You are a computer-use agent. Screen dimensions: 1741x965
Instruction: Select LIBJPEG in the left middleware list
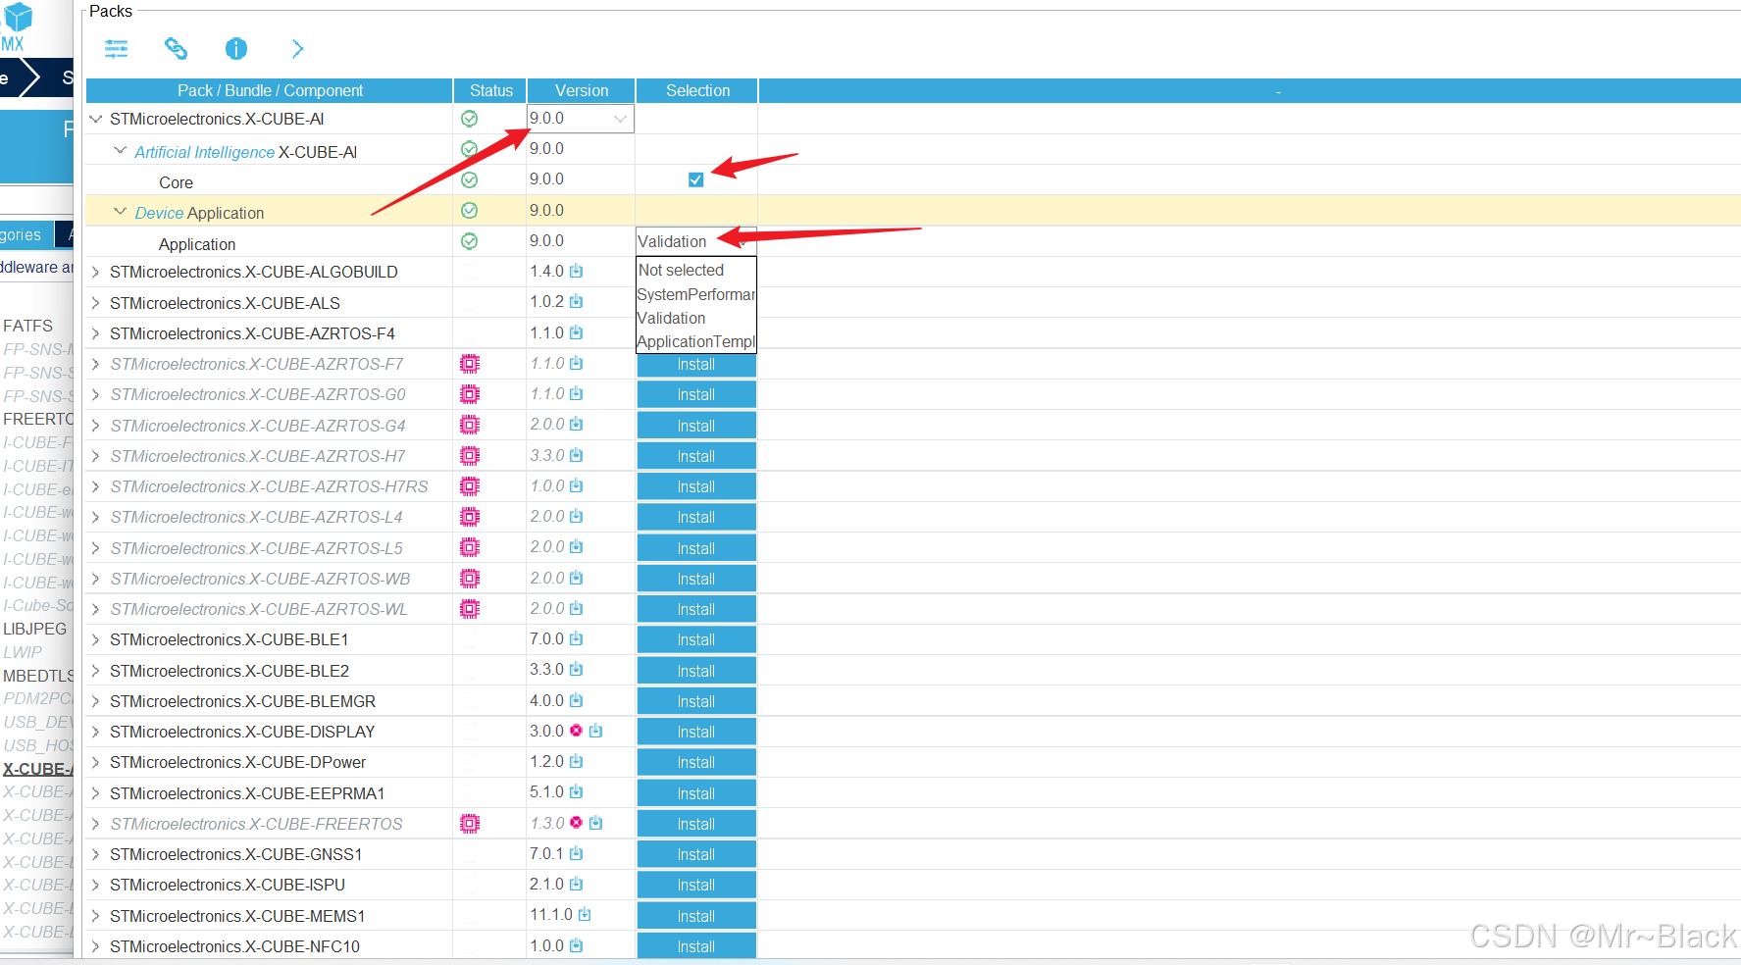[35, 629]
